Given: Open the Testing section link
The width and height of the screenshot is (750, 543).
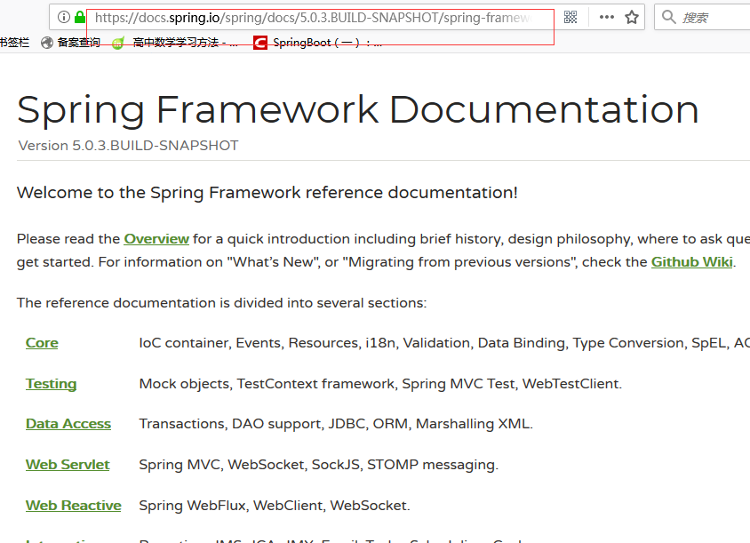Looking at the screenshot, I should [x=52, y=384].
